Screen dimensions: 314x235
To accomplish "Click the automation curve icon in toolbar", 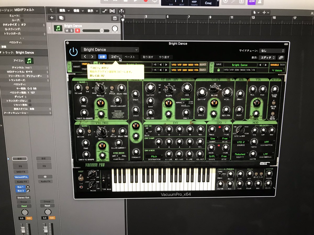I will [105, 11].
